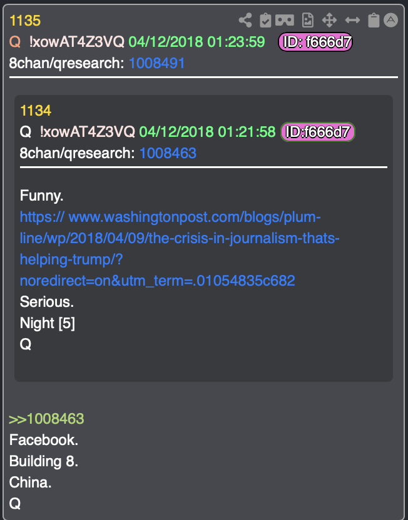This screenshot has height=520, width=408.
Task: Click the four-way move arrows icon
Action: (329, 21)
